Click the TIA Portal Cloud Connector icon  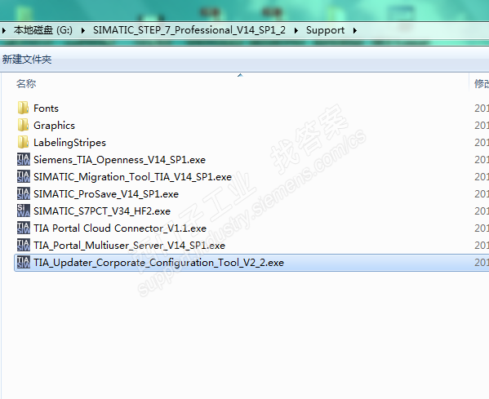24,228
